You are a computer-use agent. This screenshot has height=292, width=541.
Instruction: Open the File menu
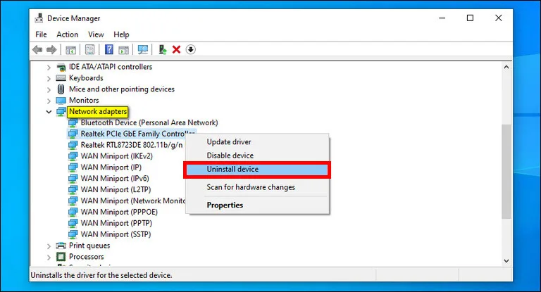[x=41, y=34]
